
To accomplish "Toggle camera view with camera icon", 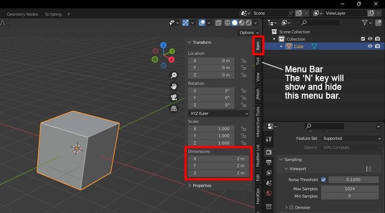I will [x=174, y=97].
